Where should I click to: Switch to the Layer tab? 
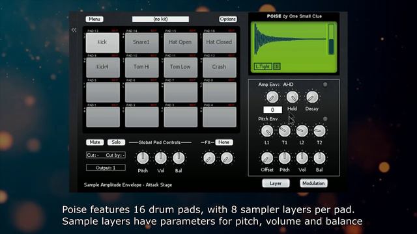tap(276, 183)
